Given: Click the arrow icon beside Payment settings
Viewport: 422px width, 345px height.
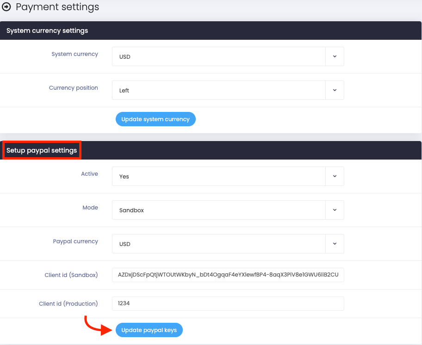Looking at the screenshot, I should click(x=6, y=7).
